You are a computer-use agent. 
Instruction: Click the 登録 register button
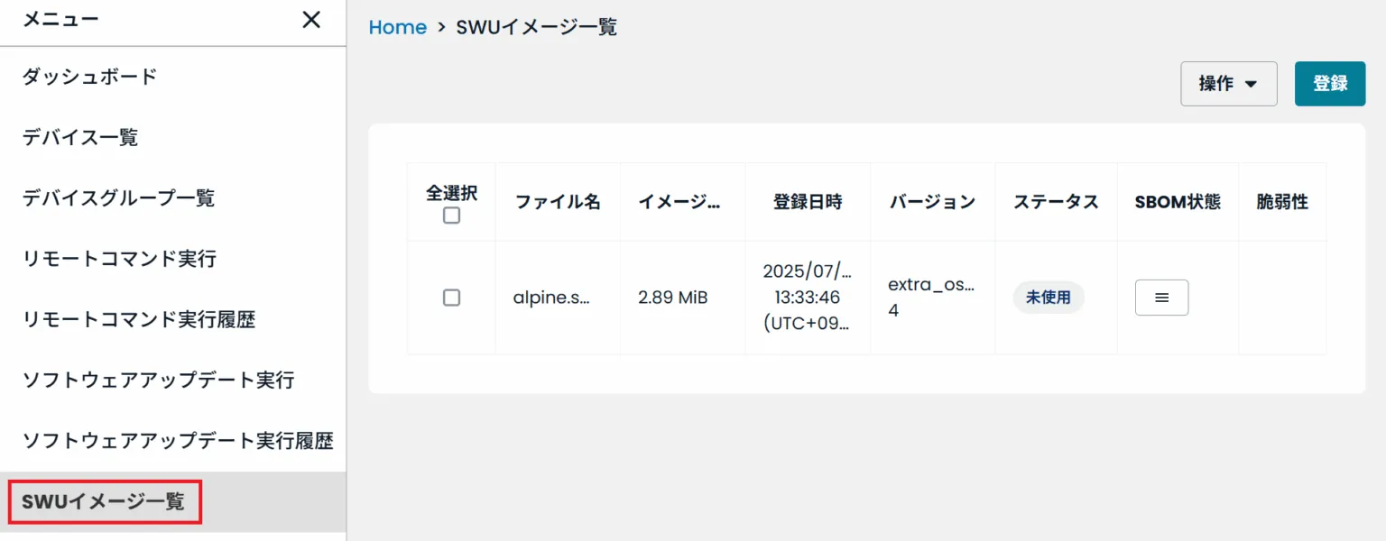pyautogui.click(x=1330, y=83)
